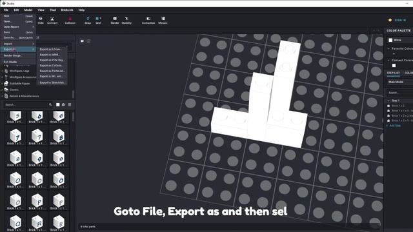
Task: Choose New from the File menu
Action: (18, 16)
